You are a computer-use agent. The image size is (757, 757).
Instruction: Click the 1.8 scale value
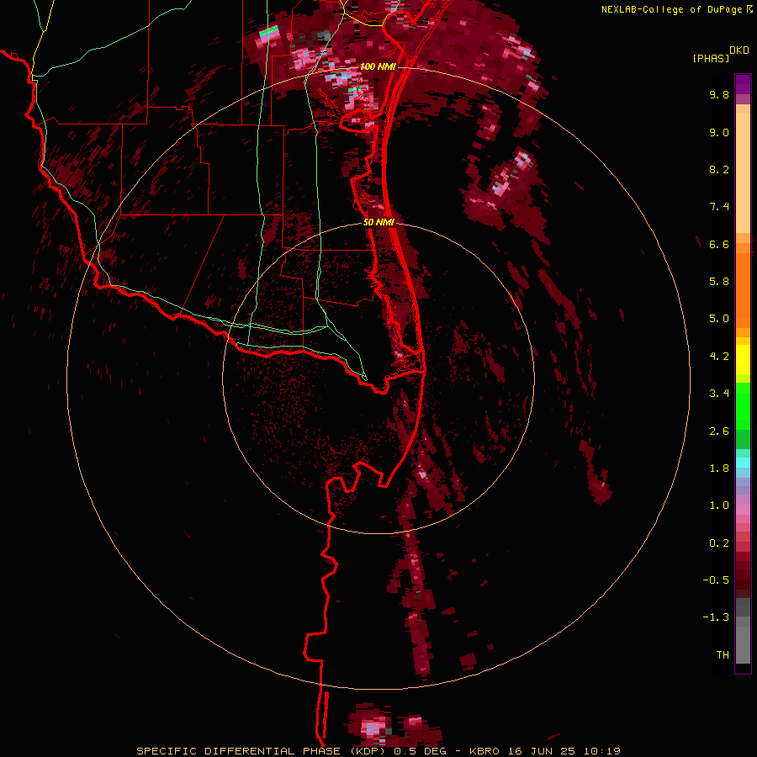coord(719,468)
